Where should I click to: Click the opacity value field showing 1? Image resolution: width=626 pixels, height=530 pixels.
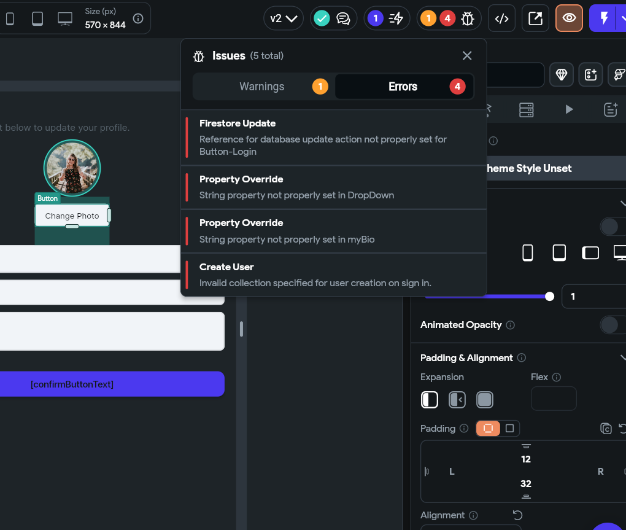tap(593, 297)
